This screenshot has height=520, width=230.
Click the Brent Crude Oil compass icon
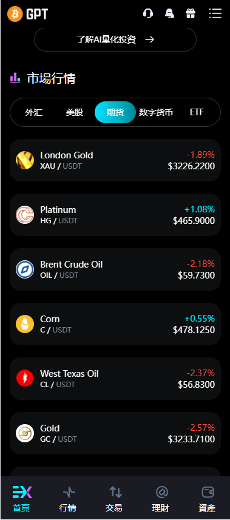pos(25,269)
